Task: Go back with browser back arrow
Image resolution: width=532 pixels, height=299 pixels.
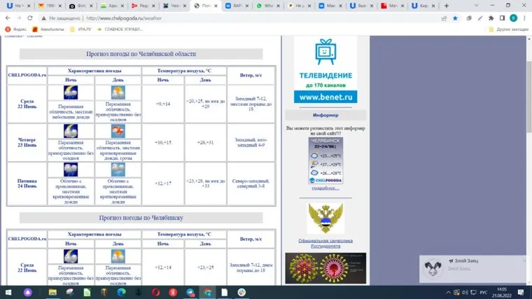Action: [x=8, y=18]
